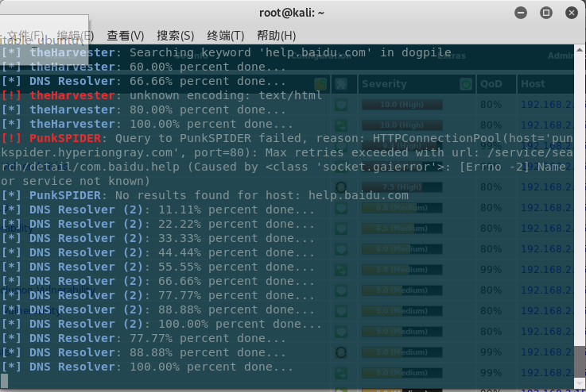The image size is (586, 392).
Task: Open host link in the 6.0 (Medium) row
Action: (x=547, y=249)
